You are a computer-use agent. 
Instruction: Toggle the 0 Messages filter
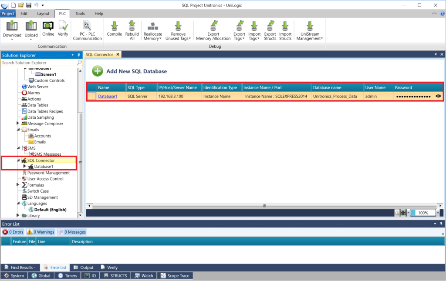72,232
